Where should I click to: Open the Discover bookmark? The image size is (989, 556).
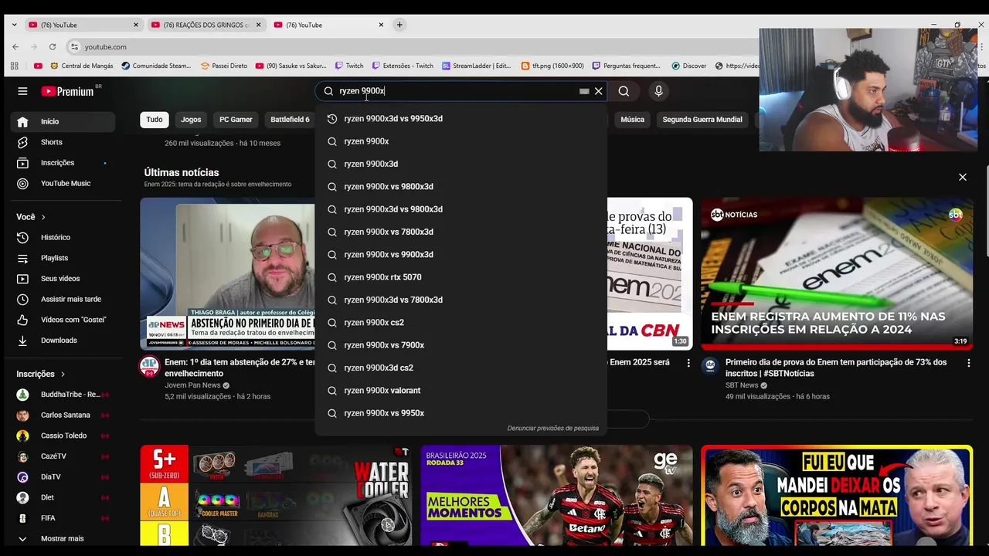(689, 66)
